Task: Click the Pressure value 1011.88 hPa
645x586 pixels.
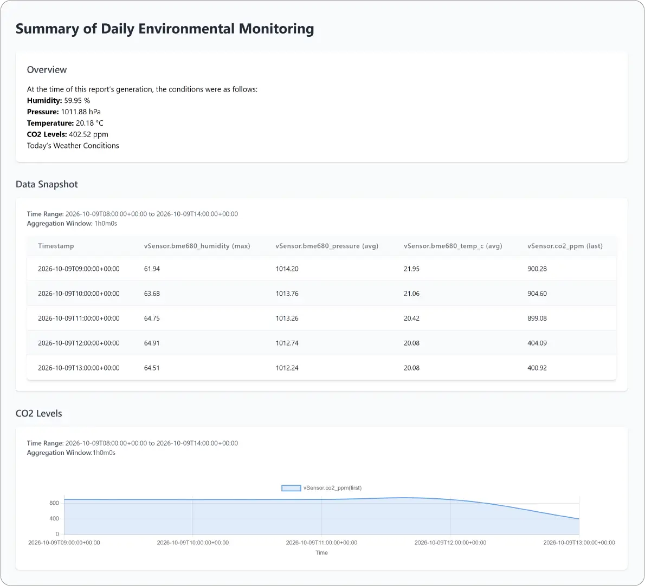Action: (81, 112)
